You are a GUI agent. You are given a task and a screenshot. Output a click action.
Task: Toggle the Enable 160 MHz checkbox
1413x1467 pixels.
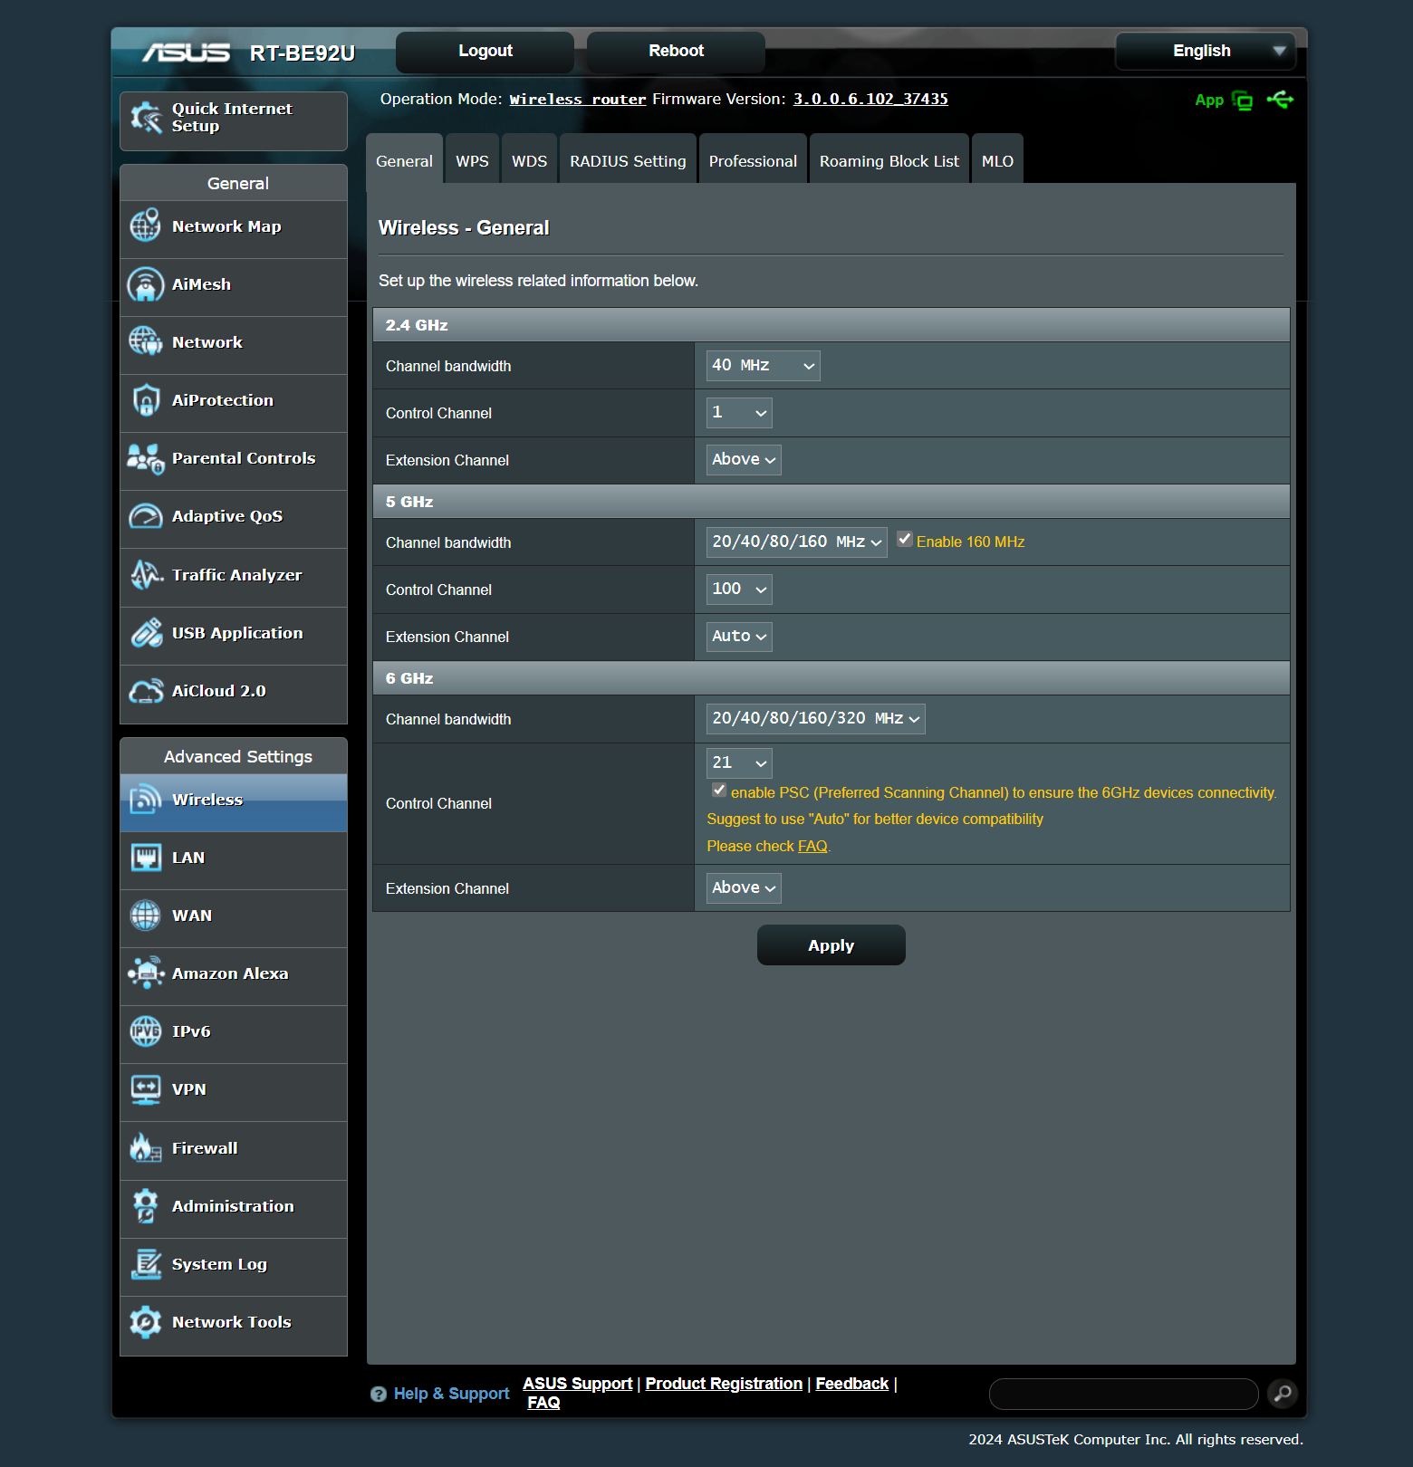(x=904, y=540)
